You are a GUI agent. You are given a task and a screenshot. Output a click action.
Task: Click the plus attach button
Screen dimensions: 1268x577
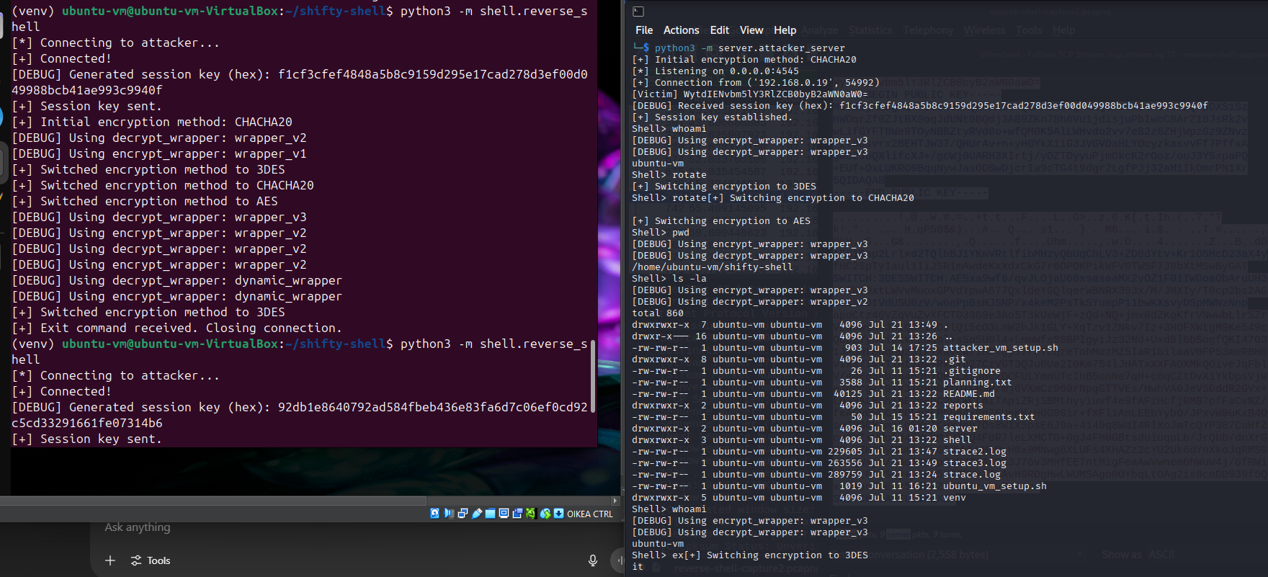(x=110, y=560)
